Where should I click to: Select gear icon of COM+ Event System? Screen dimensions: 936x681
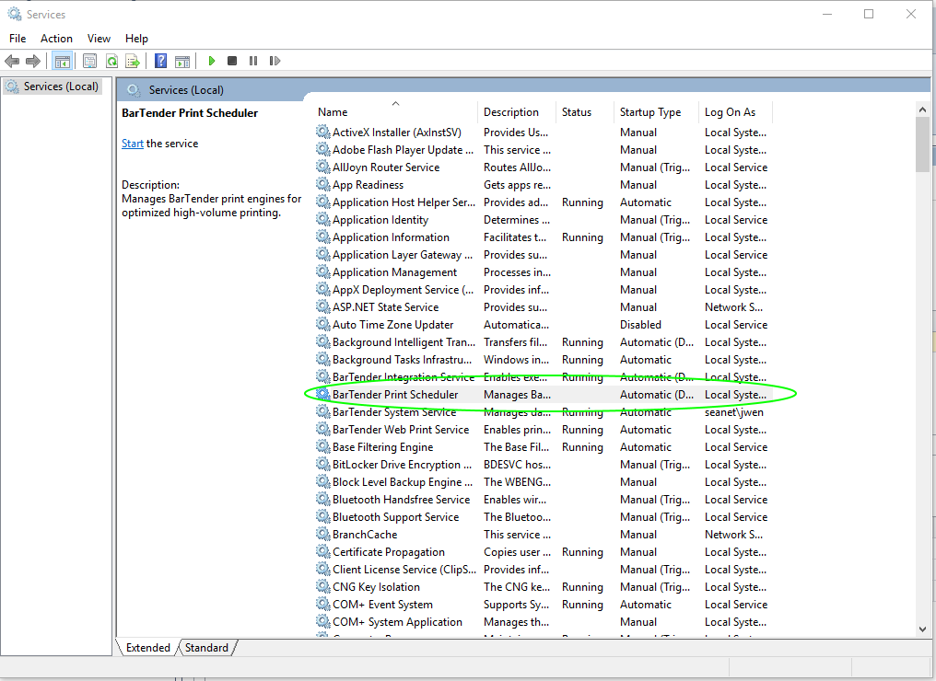pyautogui.click(x=323, y=604)
